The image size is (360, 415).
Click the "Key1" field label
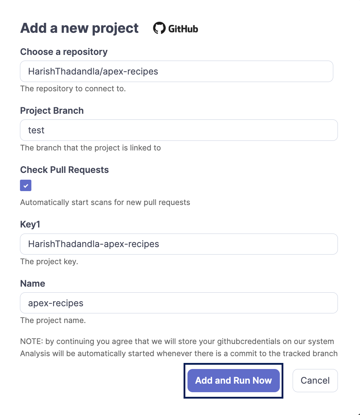[30, 224]
